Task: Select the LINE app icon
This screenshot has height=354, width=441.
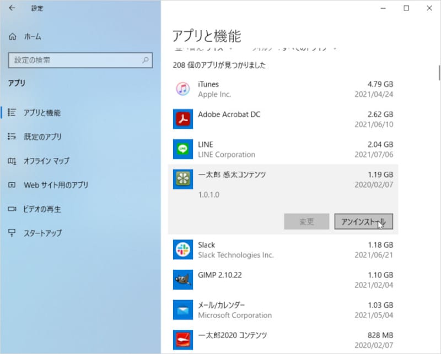Action: [182, 149]
